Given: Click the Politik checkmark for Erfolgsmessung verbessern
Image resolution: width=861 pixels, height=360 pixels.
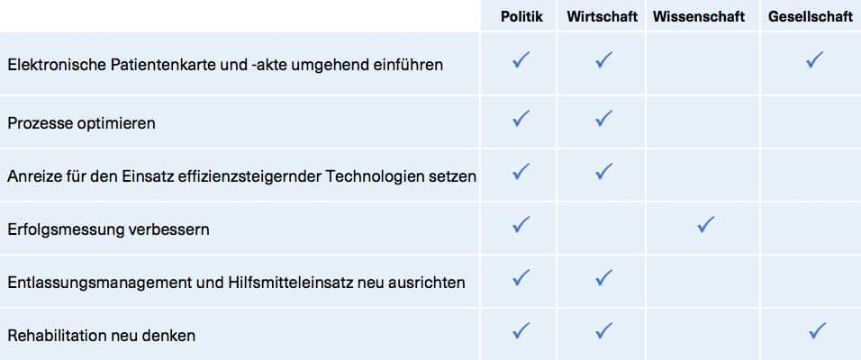Looking at the screenshot, I should coord(521,225).
